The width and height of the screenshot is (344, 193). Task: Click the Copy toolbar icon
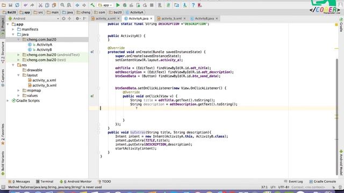[47, 5]
